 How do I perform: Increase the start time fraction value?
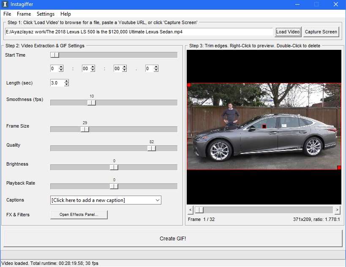156,67
